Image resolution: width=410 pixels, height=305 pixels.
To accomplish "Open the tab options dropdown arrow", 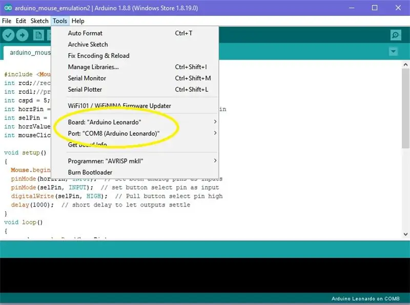I will pyautogui.click(x=393, y=52).
